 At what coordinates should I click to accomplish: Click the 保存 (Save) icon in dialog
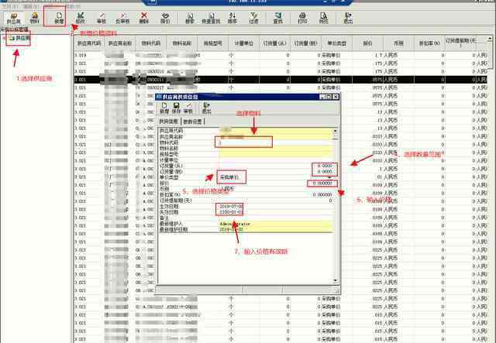click(x=176, y=108)
